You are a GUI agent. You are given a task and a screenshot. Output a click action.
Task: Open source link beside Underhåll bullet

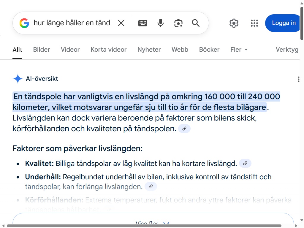coord(151,187)
